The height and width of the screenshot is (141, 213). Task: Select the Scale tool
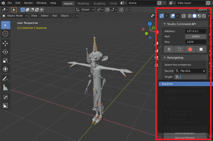(5, 60)
